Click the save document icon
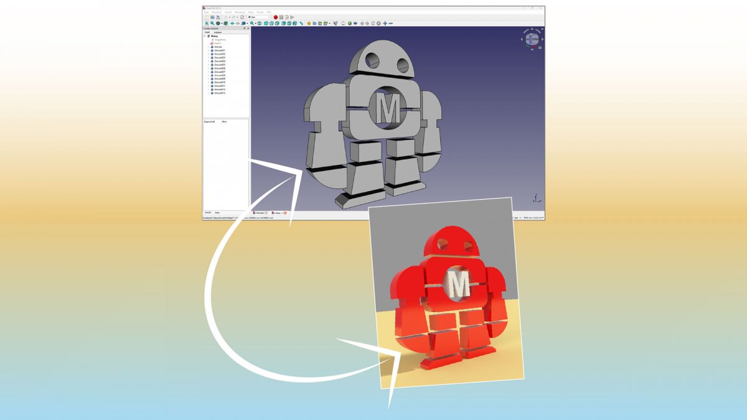This screenshot has height=420, width=747. point(217,17)
